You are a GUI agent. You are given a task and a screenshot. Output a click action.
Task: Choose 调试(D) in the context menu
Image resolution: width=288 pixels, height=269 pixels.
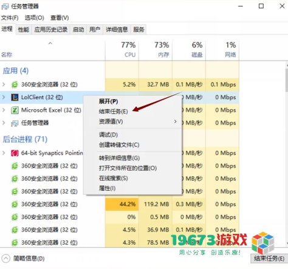click(108, 135)
